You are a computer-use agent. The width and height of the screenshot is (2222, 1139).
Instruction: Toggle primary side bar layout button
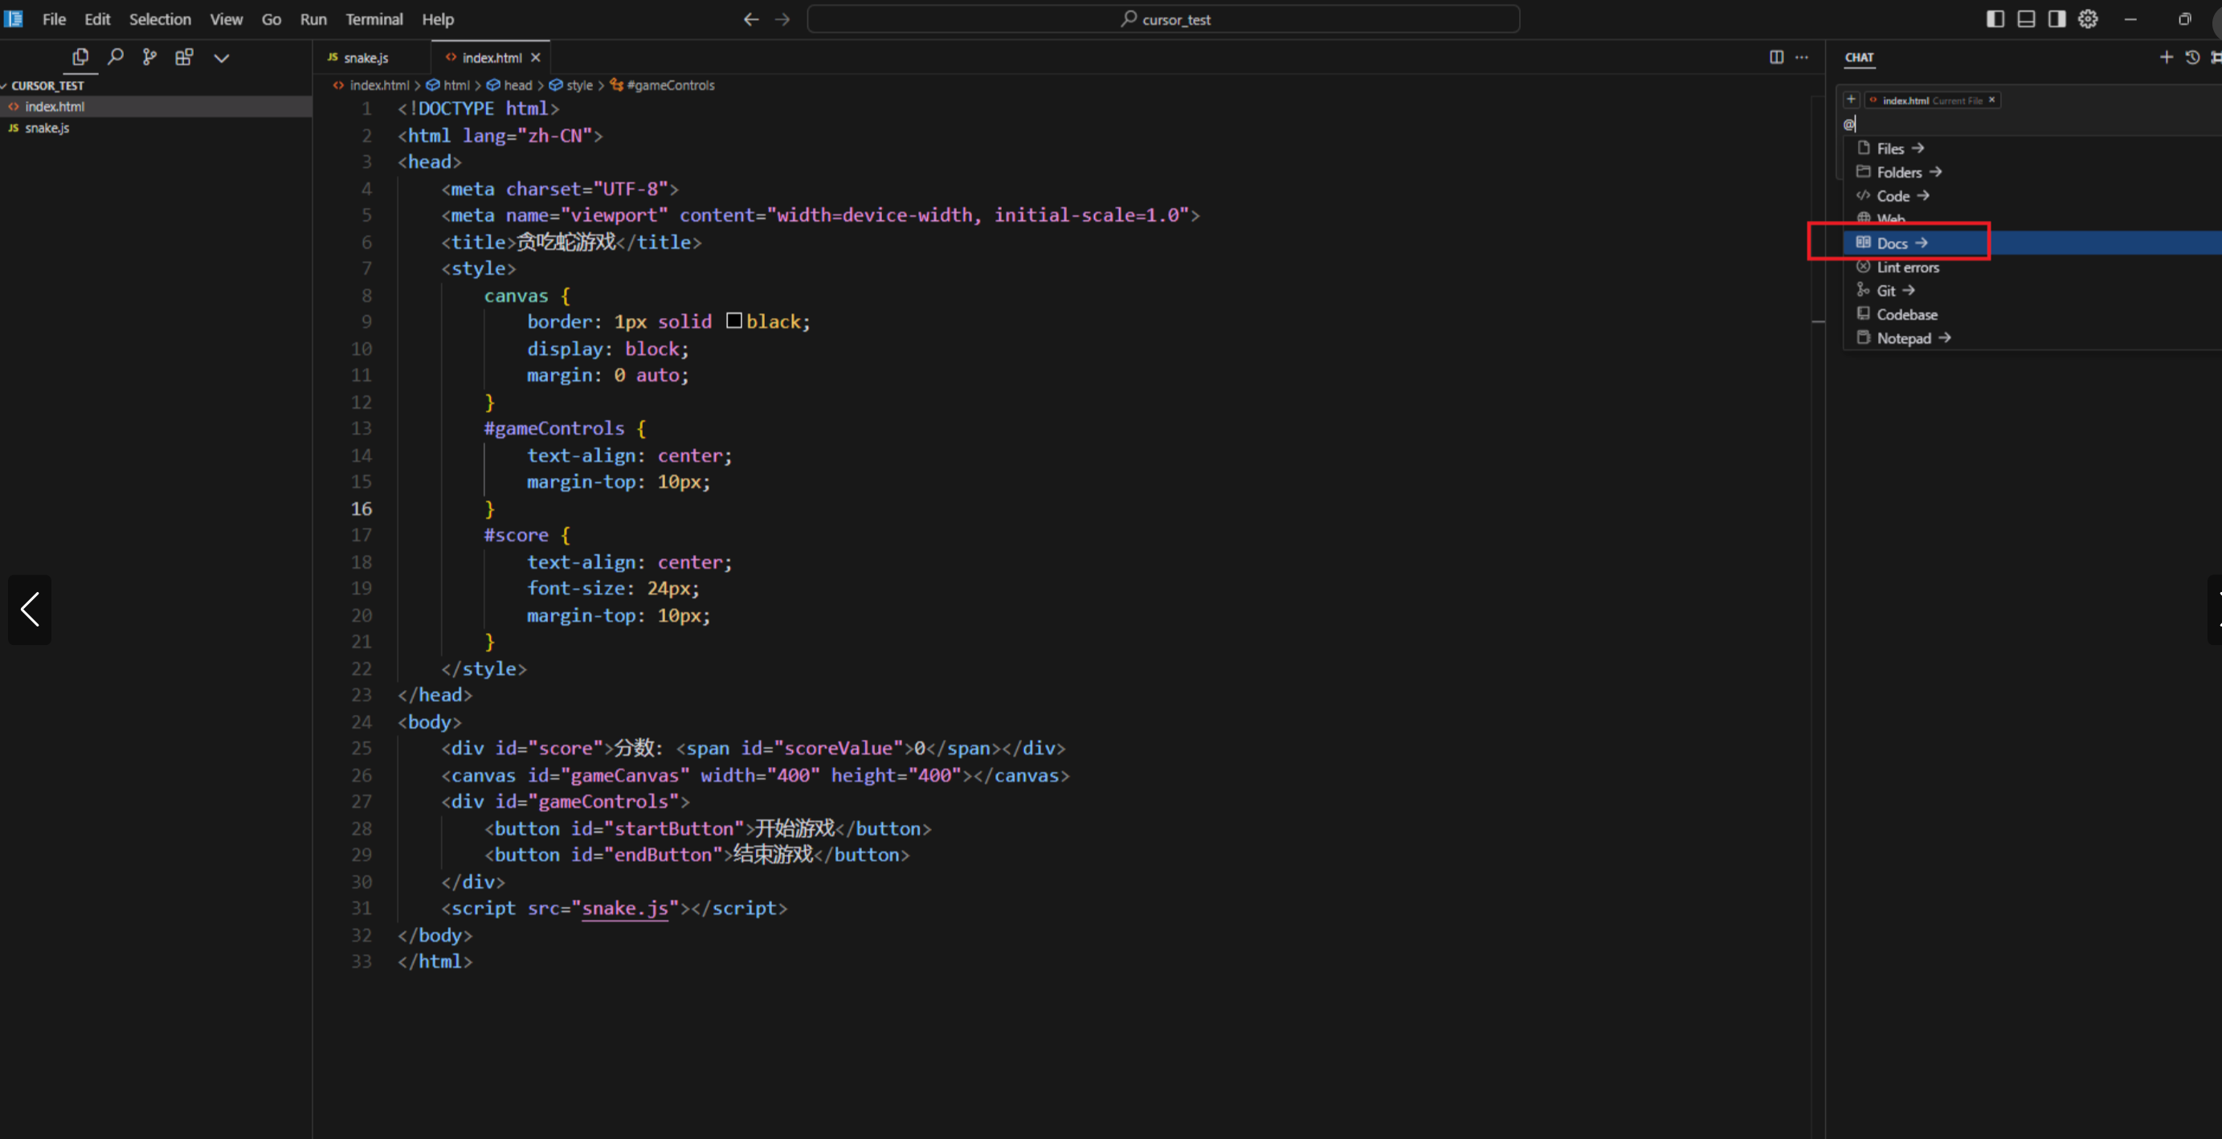tap(1995, 19)
